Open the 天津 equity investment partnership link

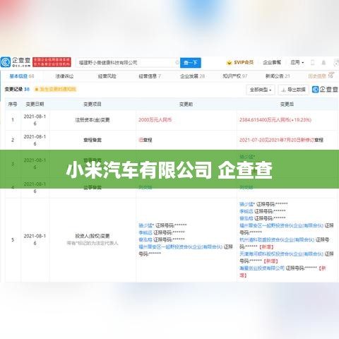point(281,254)
